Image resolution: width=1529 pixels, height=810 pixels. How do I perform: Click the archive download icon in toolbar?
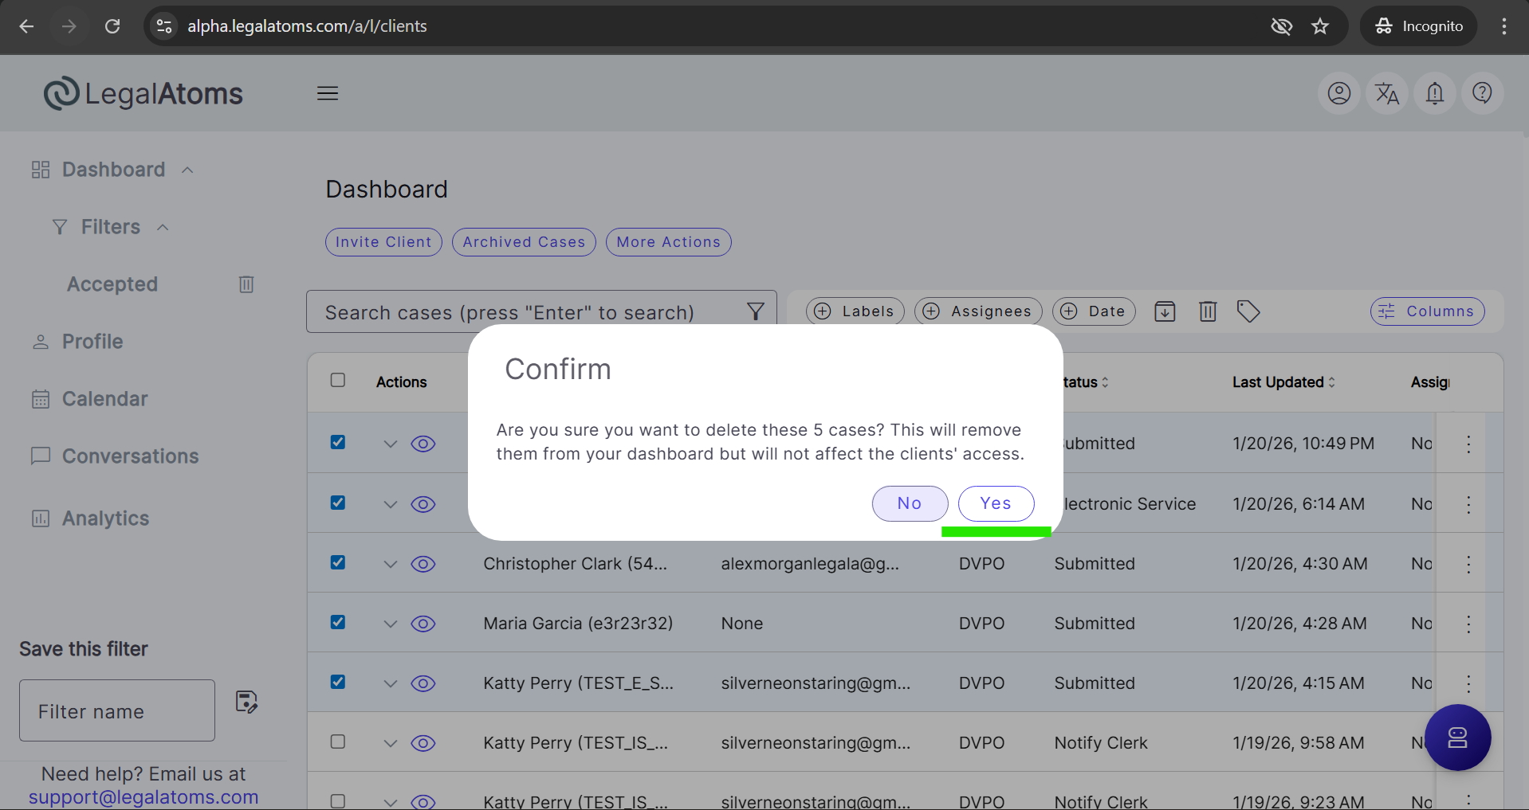pyautogui.click(x=1165, y=311)
